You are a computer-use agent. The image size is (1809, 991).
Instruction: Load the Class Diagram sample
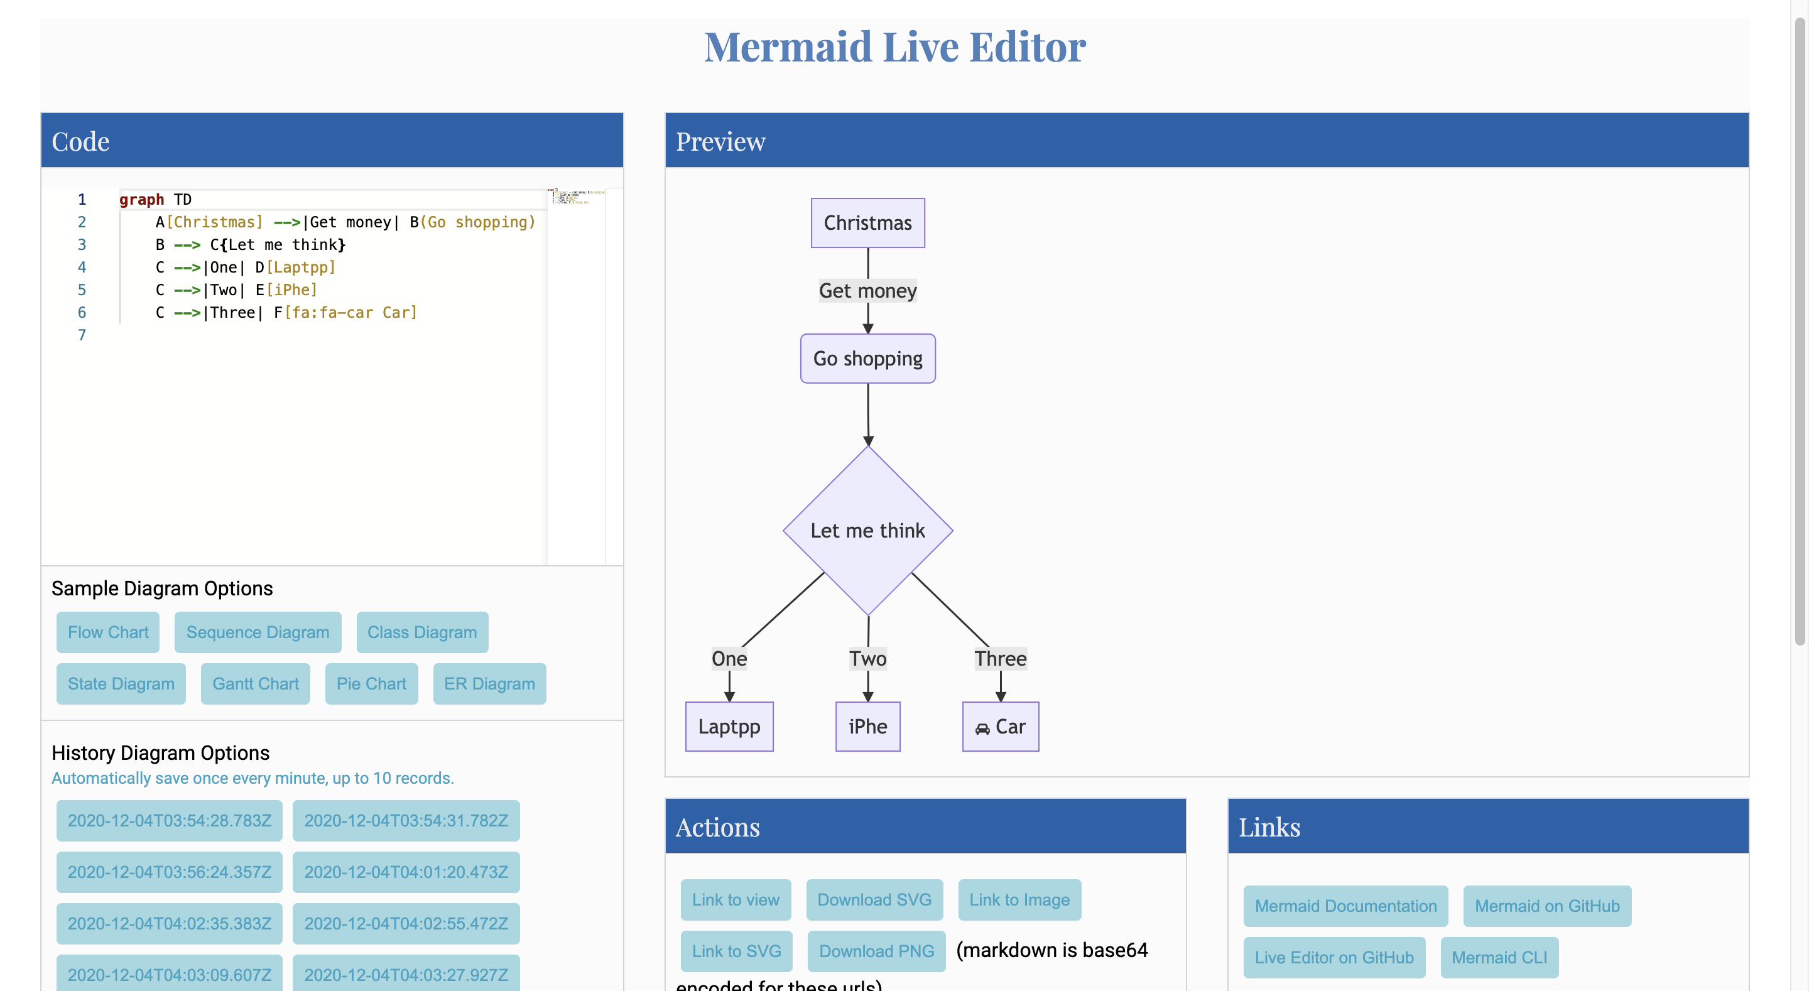(422, 632)
